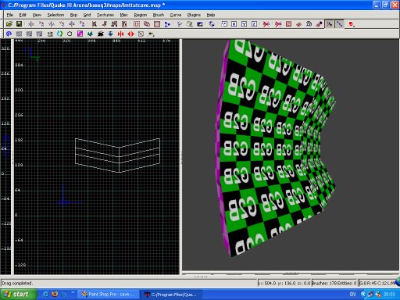Click the red inward-pointing arrows icon
Image resolution: width=400 pixels, height=300 pixels.
coord(120,34)
